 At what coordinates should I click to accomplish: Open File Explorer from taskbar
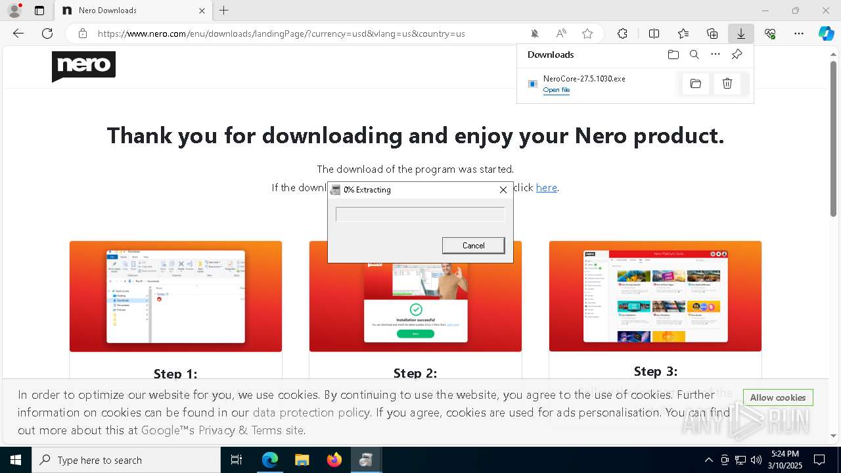pos(302,460)
